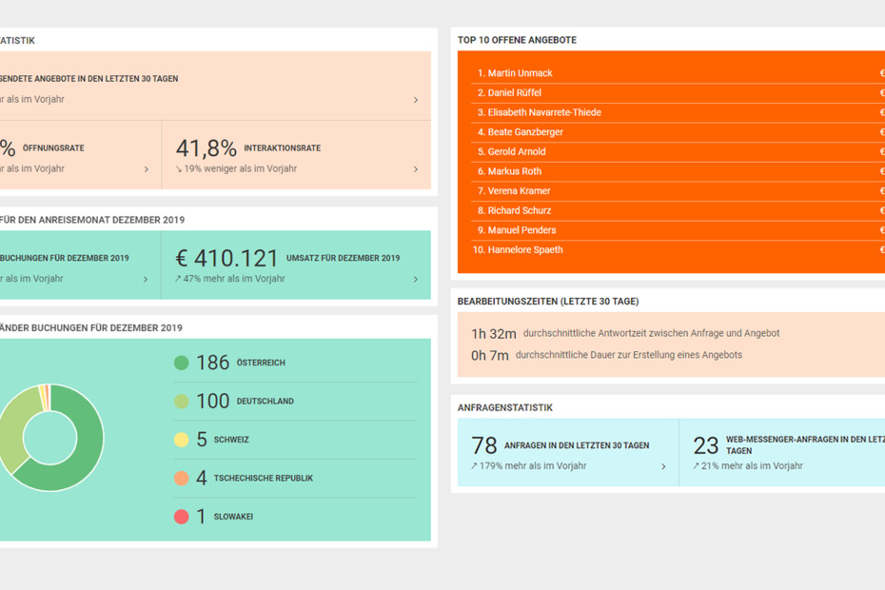Open Umsatz für Dezember 2019 chevron
The height and width of the screenshot is (590, 885).
tap(416, 280)
